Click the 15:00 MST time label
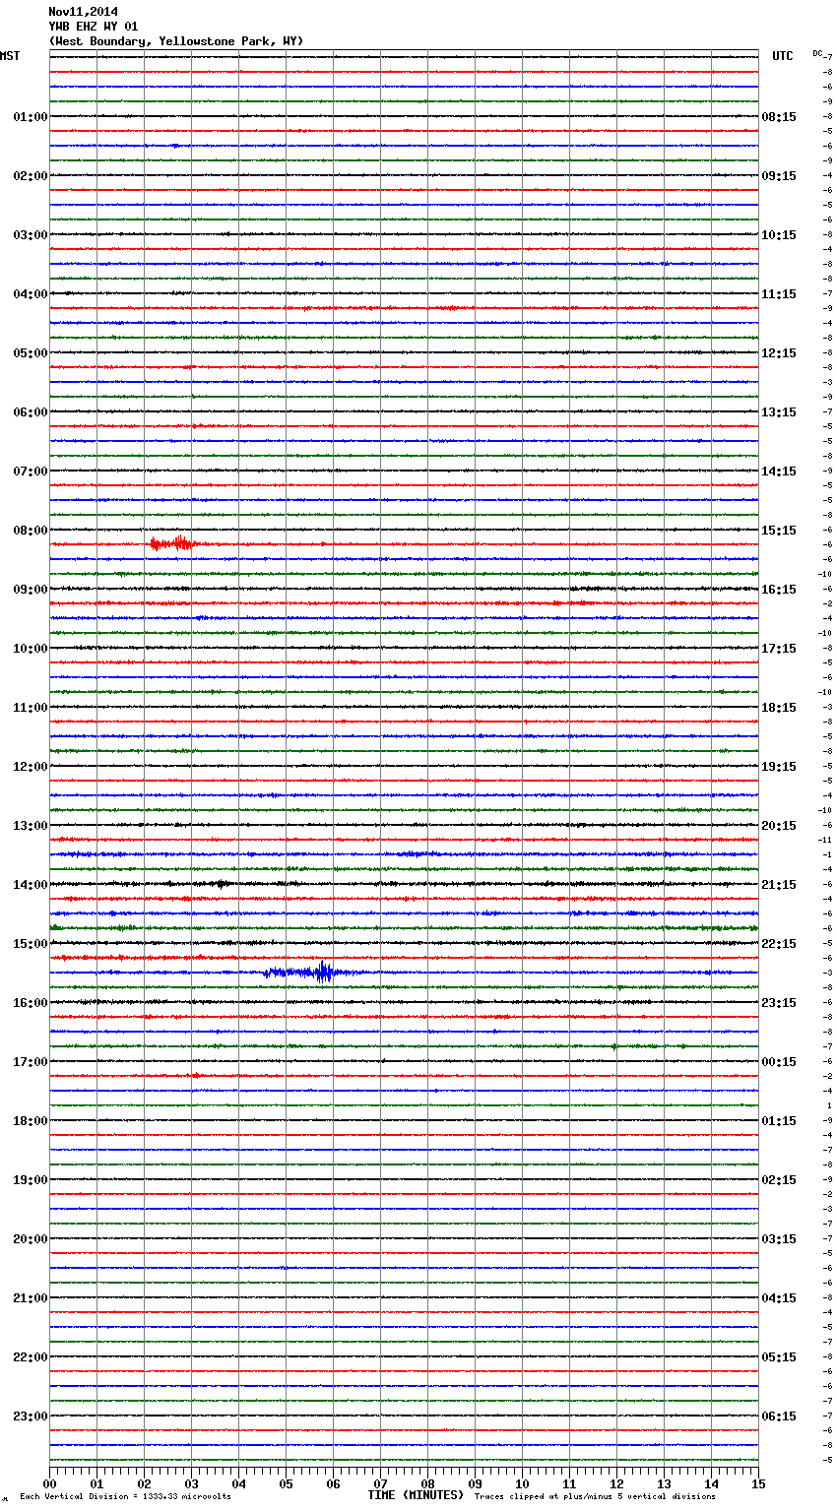The width and height of the screenshot is (837, 1510). (31, 944)
